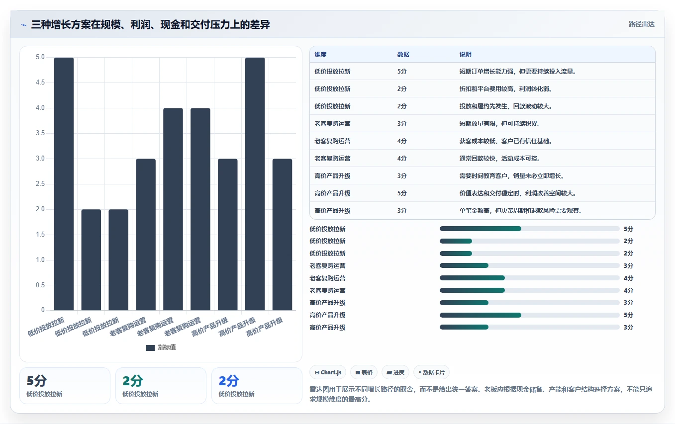Click 老客复购运营 in the 获客成本较低 table row
675x424 pixels.
click(x=332, y=141)
